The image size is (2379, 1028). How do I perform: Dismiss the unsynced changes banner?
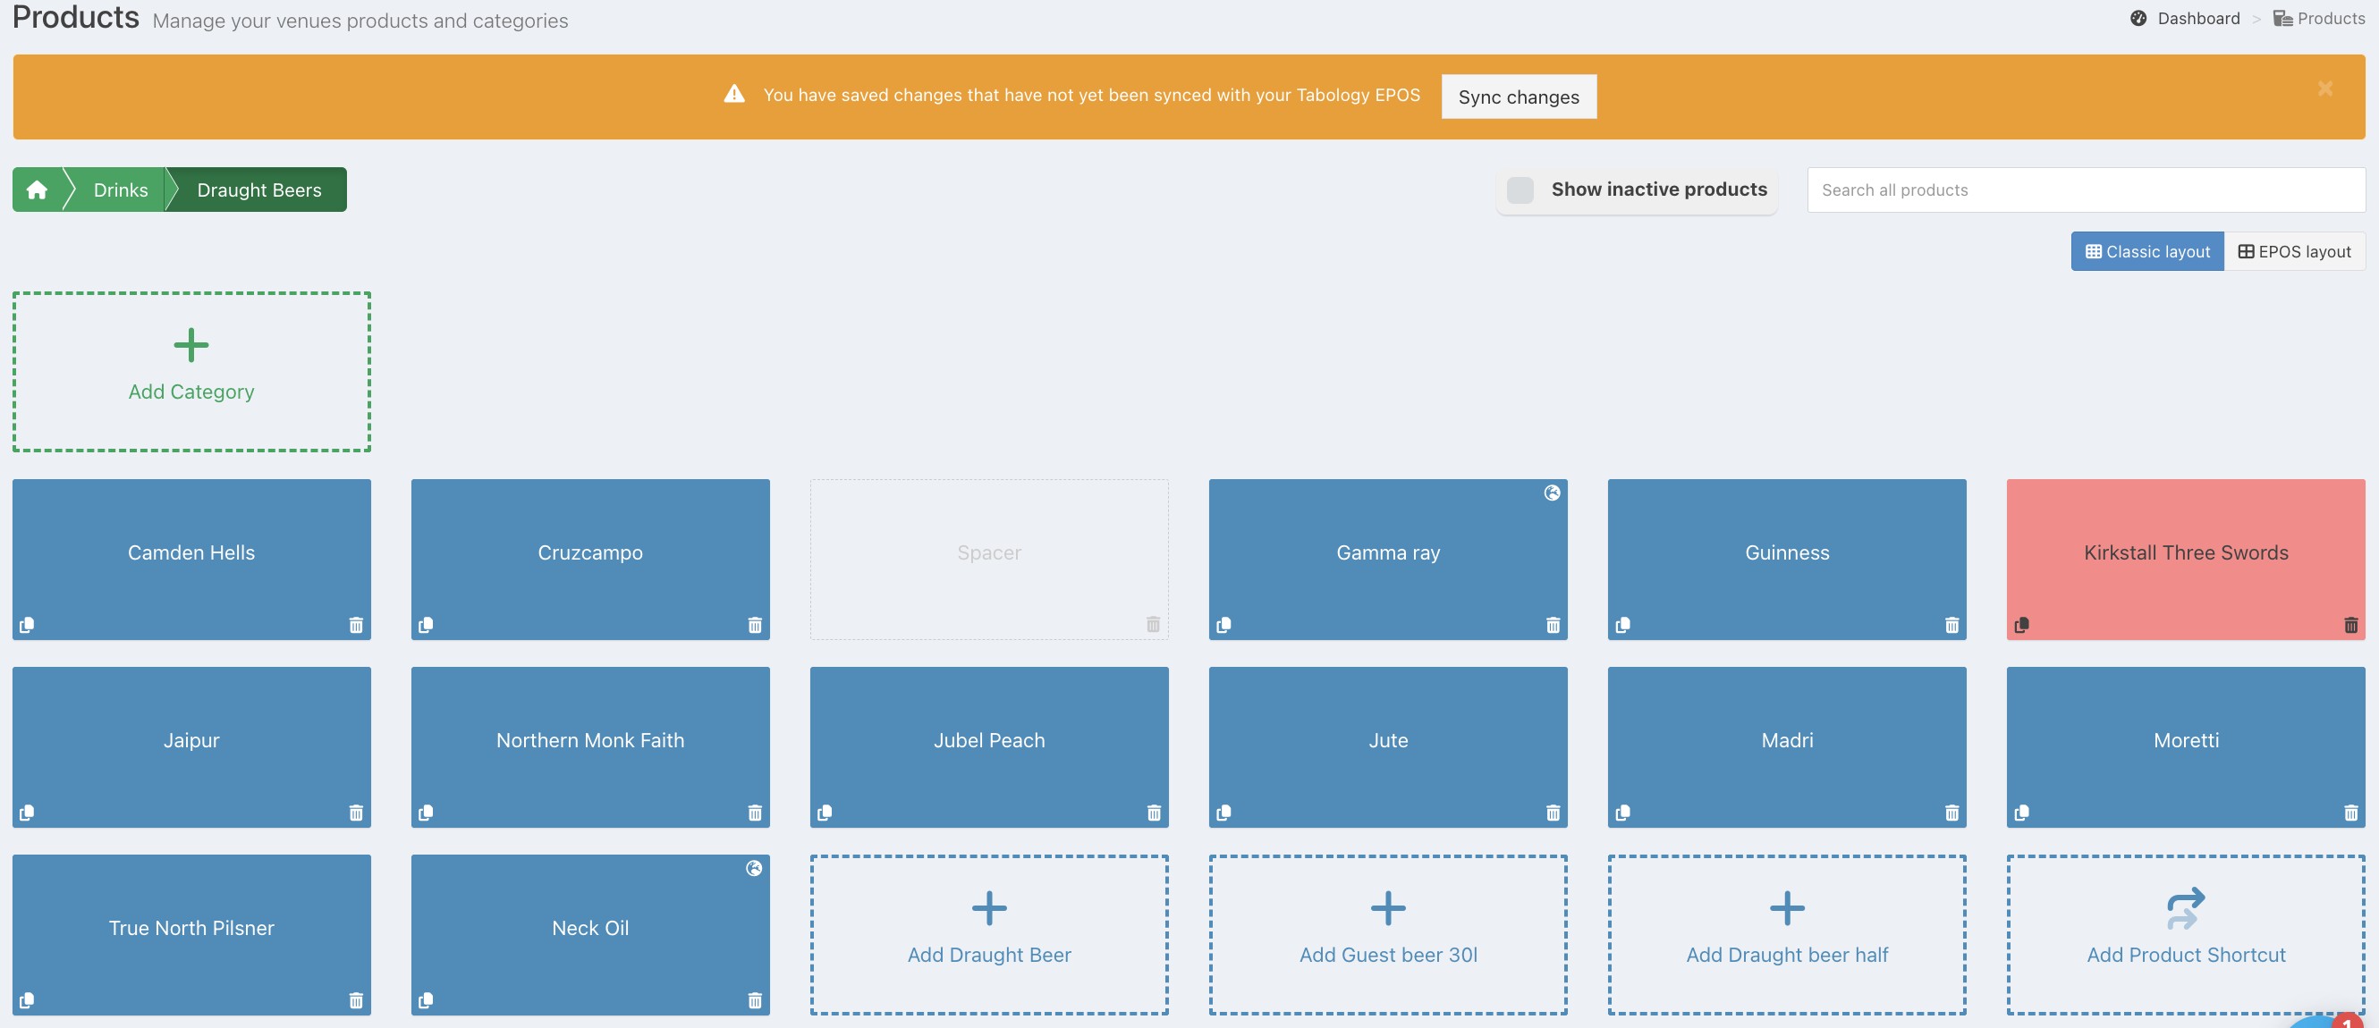click(x=2325, y=88)
